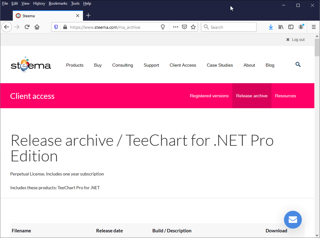Open the Bookmarks menu
This screenshot has width=320, height=238.
click(x=58, y=3)
